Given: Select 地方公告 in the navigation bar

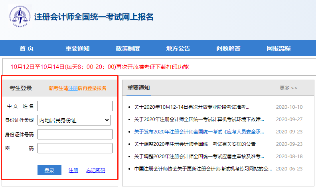Looking at the screenshot, I should tap(178, 49).
